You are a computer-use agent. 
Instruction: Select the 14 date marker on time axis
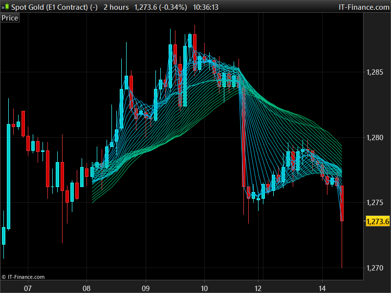pos(322,288)
